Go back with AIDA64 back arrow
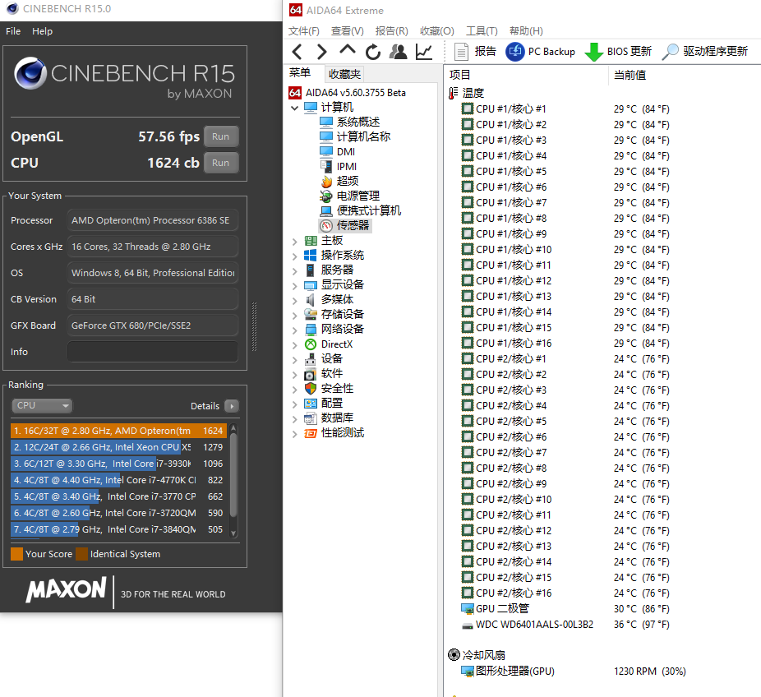Viewport: 761px width, 697px height. (297, 52)
